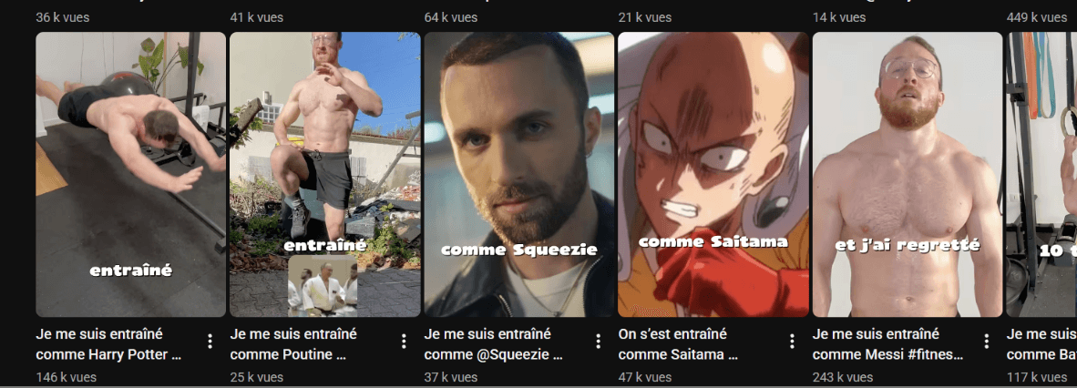Viewport: 1077px width, 388px height.
Task: Open more options for the Poutine short
Action: click(x=404, y=342)
